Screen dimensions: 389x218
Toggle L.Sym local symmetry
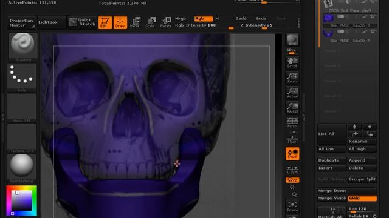pos(292,169)
